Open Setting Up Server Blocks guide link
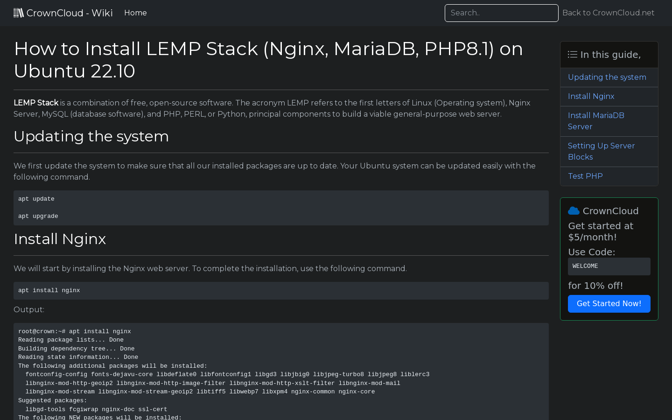Screen dimensions: 672x420 (601, 152)
